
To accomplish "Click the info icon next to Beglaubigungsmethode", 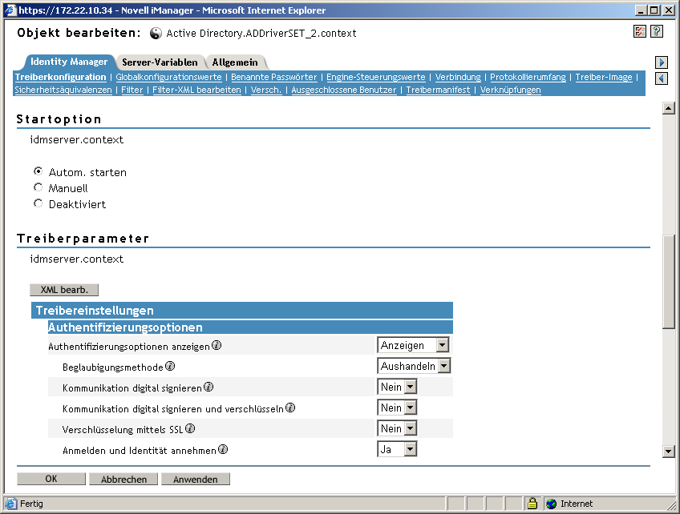I will point(169,365).
